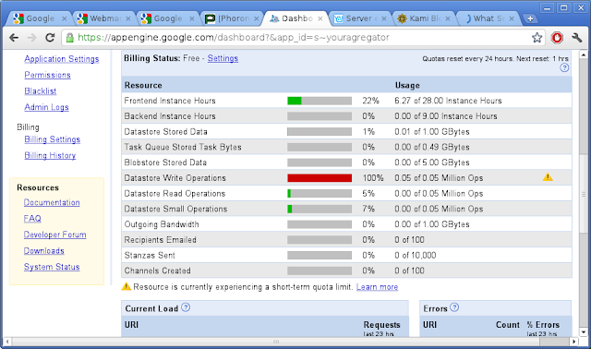Click 'Stanzas Sent' row label

click(150, 255)
